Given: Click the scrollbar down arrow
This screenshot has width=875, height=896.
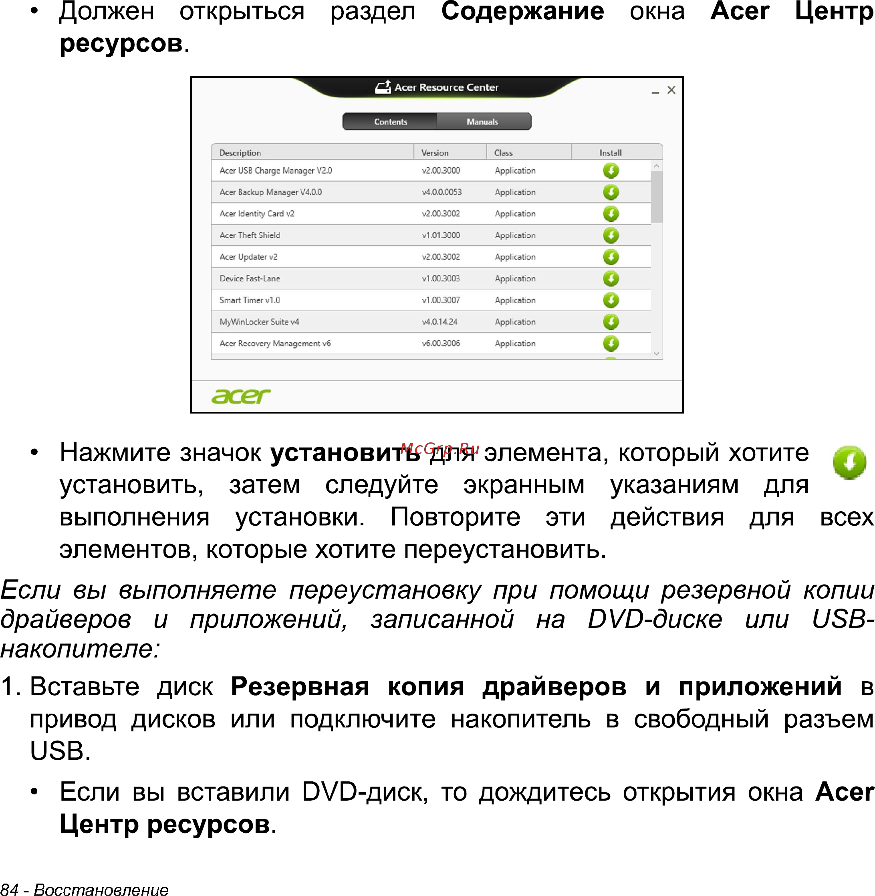Looking at the screenshot, I should (657, 353).
